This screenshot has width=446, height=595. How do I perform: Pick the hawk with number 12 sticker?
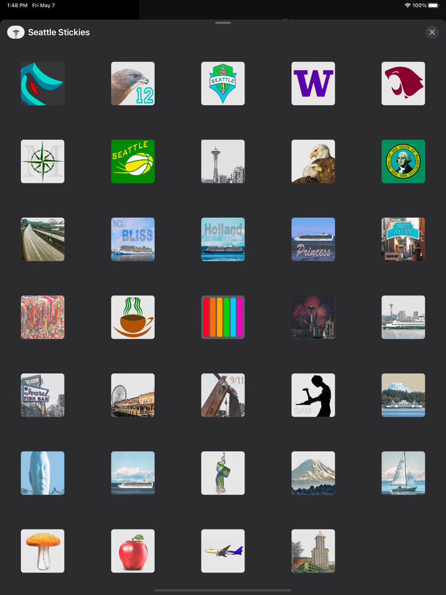(x=133, y=83)
